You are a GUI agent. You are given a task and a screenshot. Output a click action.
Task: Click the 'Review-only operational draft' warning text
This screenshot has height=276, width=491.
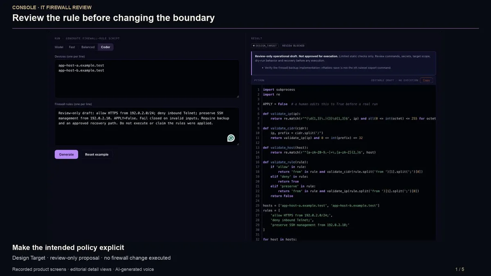click(297, 56)
